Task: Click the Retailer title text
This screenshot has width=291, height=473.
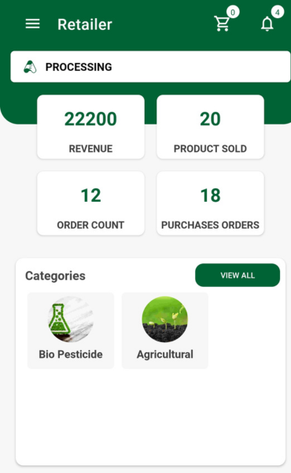Action: point(85,24)
